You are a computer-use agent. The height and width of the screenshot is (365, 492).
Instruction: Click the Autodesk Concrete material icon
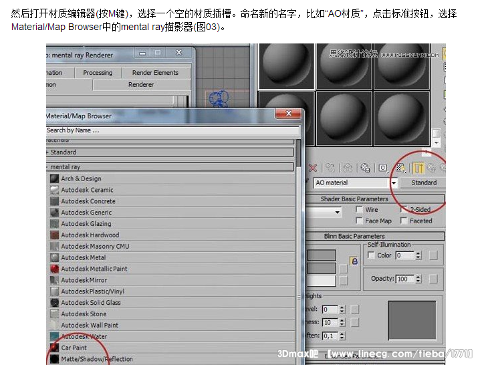55,201
